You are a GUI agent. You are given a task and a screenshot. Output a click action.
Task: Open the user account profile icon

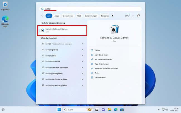tap(139, 16)
